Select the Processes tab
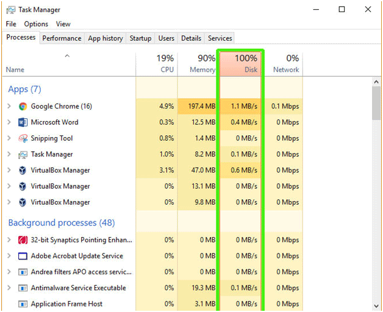The width and height of the screenshot is (383, 312). (21, 37)
